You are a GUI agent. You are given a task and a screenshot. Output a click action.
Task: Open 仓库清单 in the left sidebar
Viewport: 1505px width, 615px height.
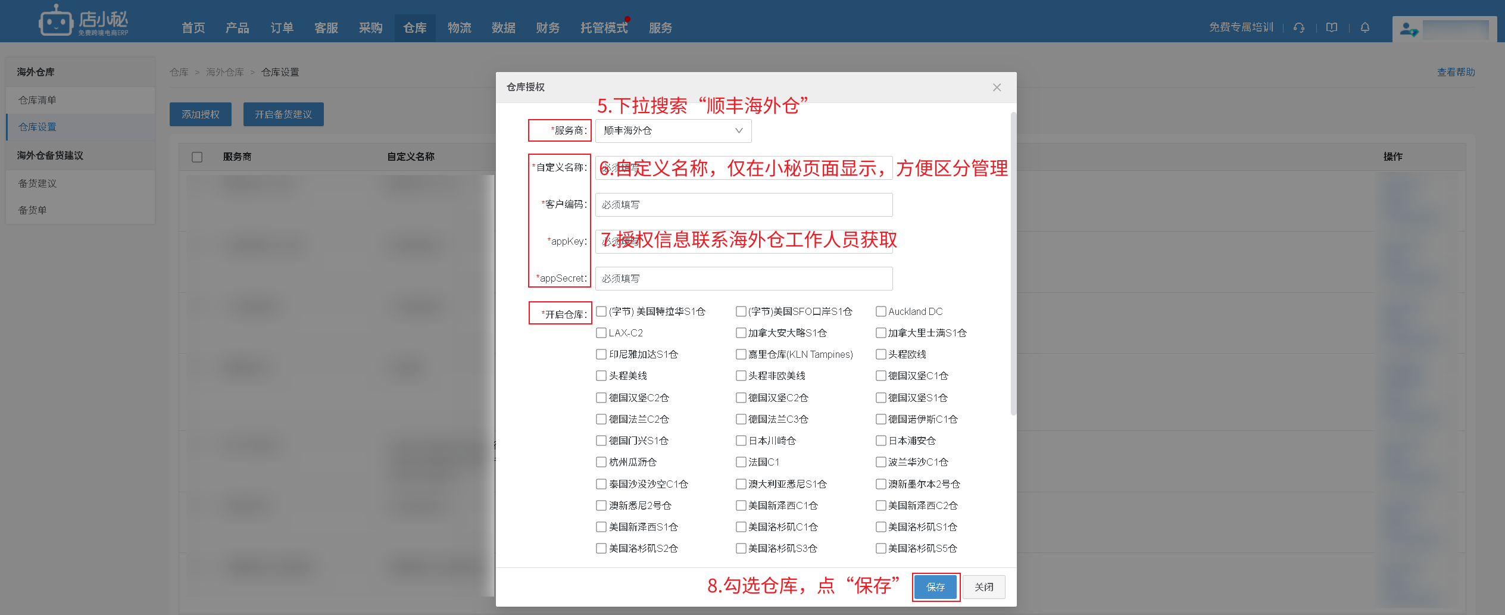(38, 100)
